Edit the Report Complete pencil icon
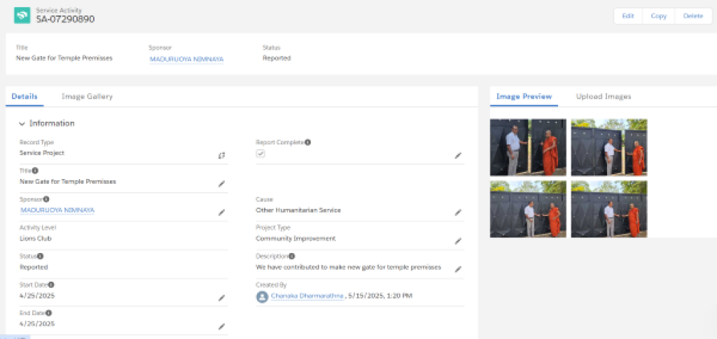 458,156
